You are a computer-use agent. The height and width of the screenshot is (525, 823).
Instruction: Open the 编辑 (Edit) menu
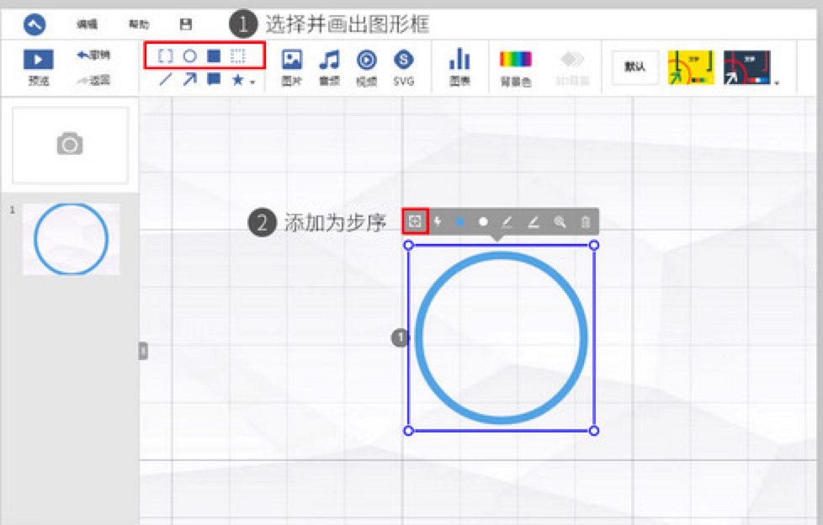coord(87,24)
